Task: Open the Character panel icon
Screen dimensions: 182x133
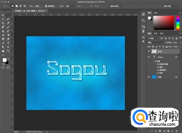Action: point(143,37)
